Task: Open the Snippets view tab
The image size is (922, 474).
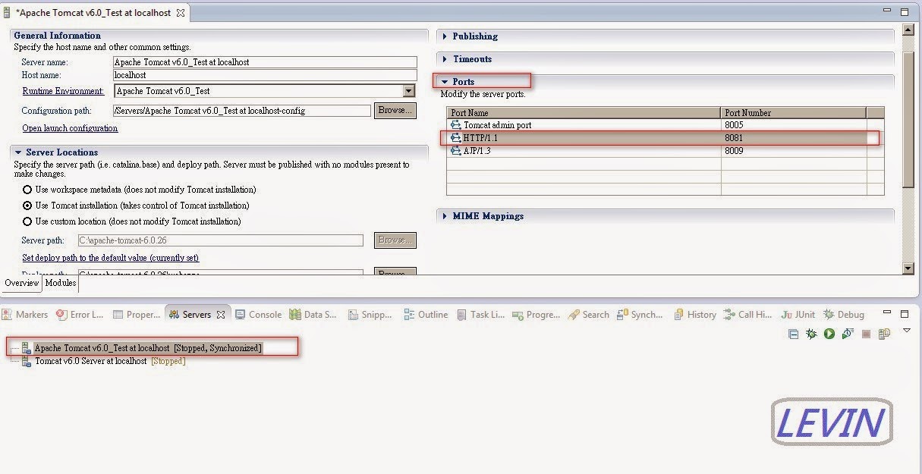Action: (370, 315)
